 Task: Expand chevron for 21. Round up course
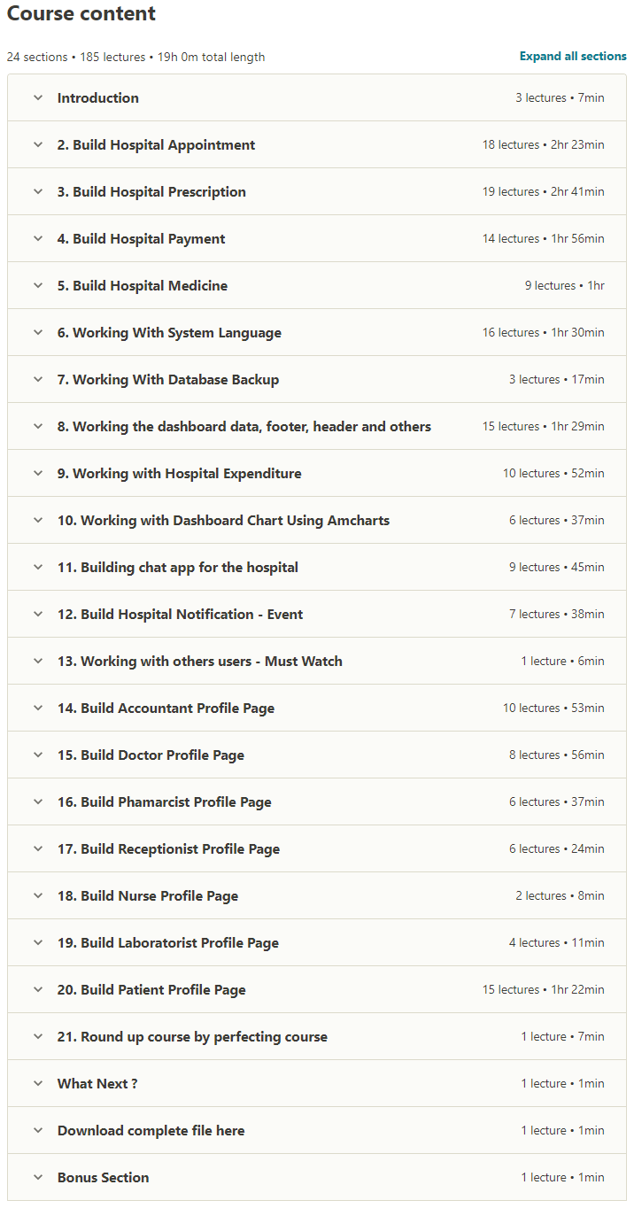tap(38, 1037)
